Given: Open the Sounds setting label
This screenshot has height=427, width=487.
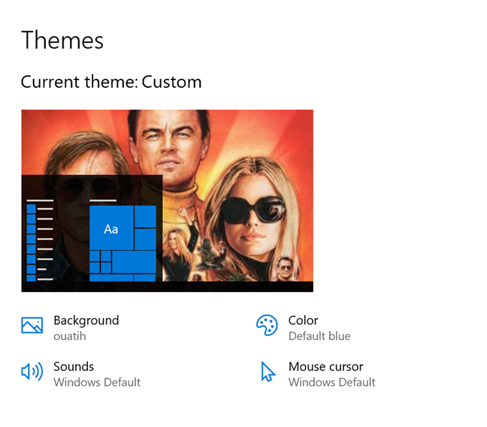Looking at the screenshot, I should click(74, 366).
